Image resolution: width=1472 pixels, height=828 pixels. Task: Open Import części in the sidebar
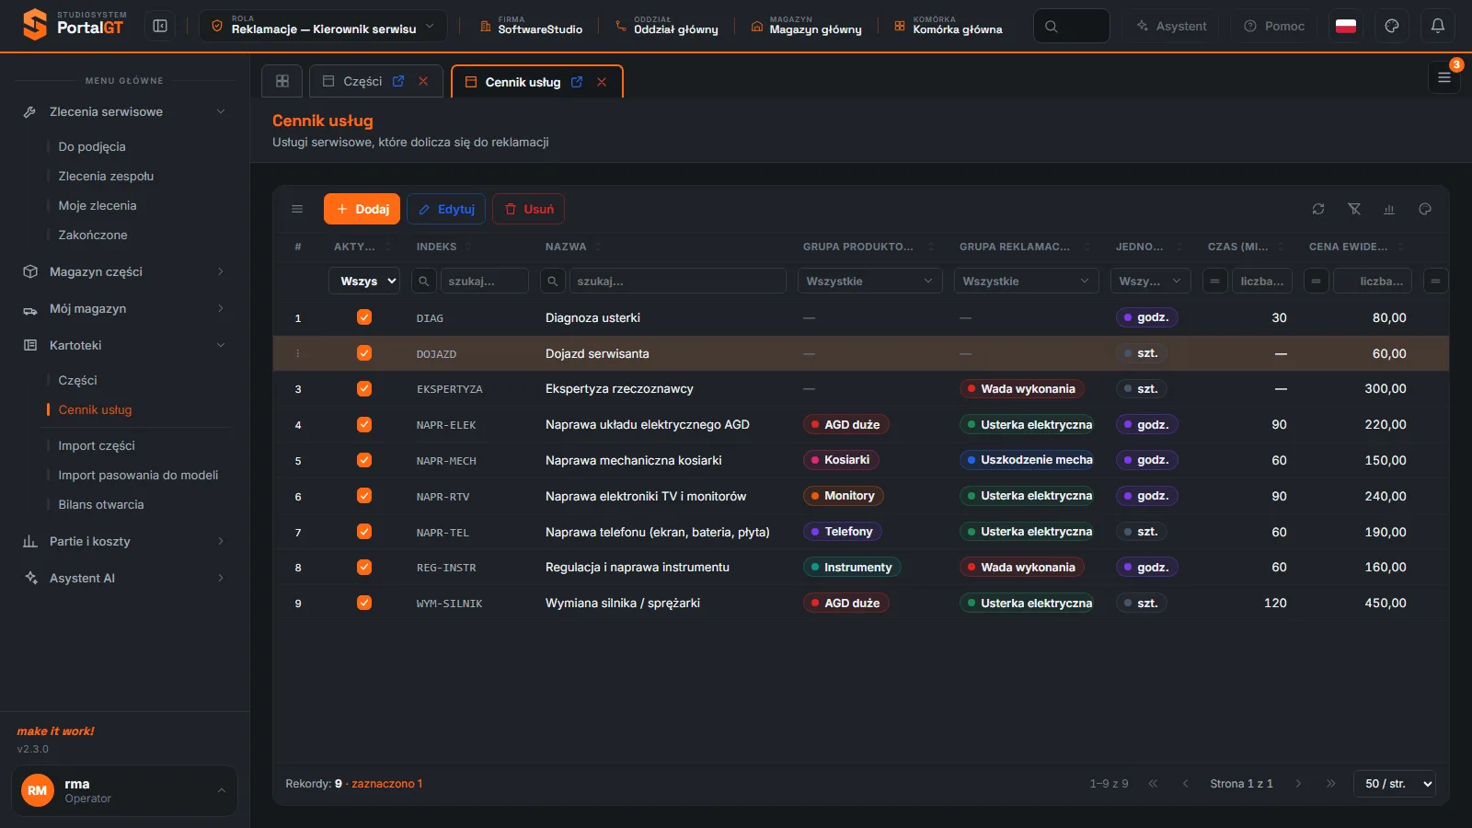pyautogui.click(x=97, y=445)
